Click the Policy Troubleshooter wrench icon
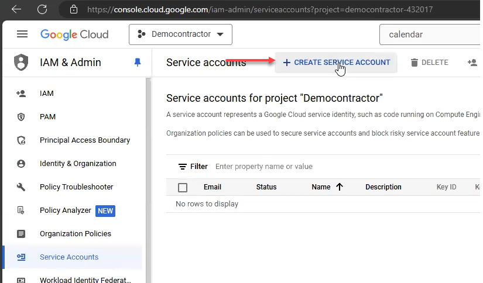Viewport: 483px width, 283px height. (21, 187)
